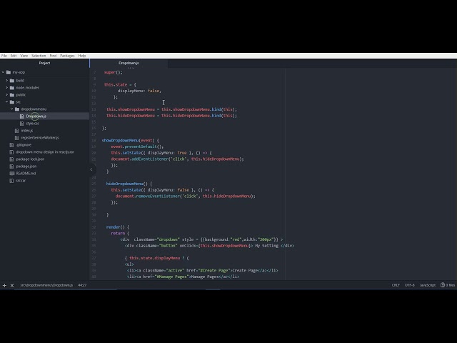Click the index.js file icon
The image size is (457, 343).
tap(17, 131)
